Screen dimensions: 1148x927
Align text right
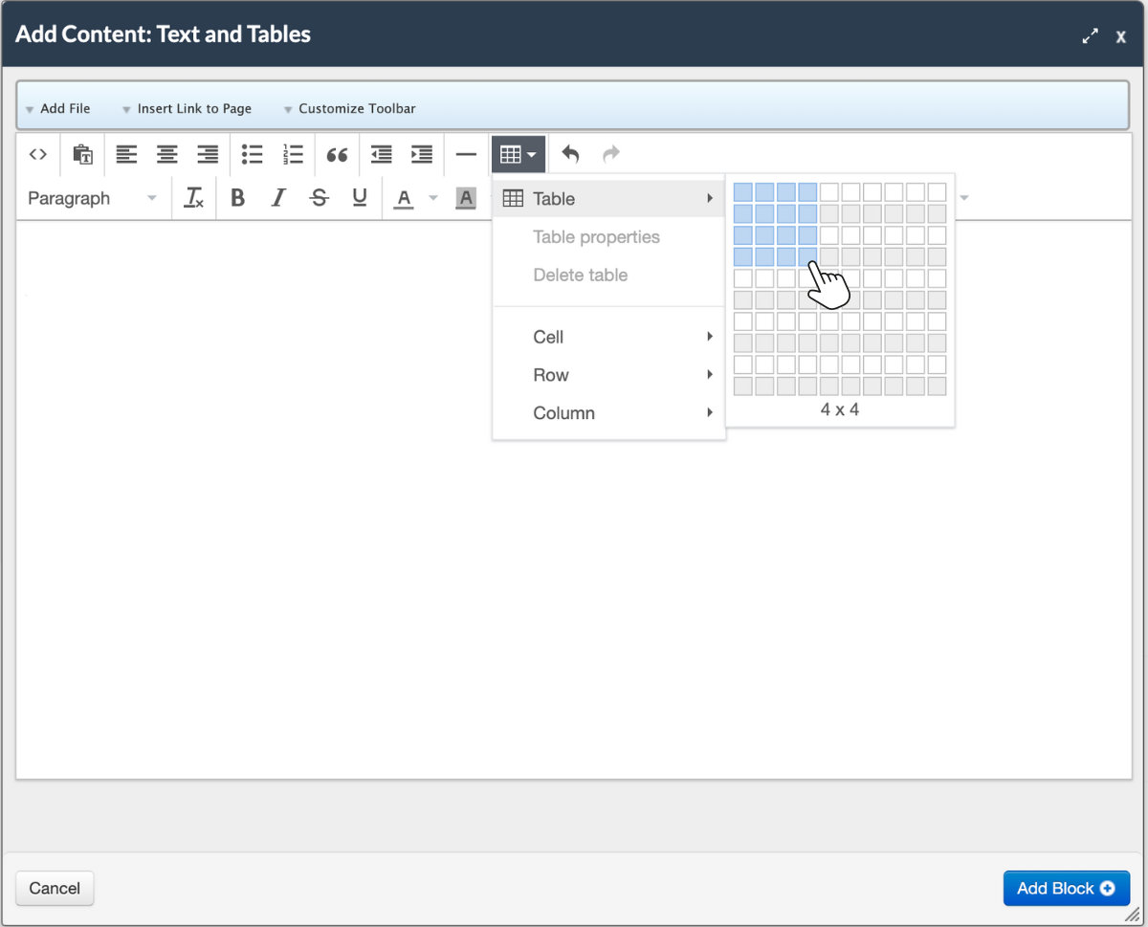[208, 154]
